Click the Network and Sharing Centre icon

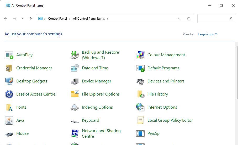pos(75,133)
